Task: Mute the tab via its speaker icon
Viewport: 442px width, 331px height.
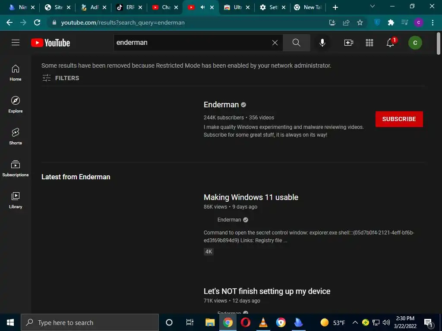Action: (202, 7)
